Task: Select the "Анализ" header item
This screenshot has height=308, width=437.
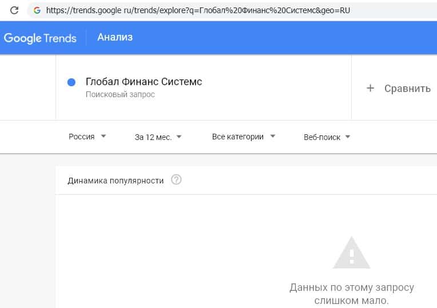Action: 115,37
